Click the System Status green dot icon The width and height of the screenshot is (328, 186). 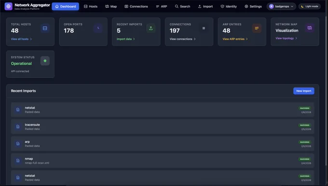45,61
